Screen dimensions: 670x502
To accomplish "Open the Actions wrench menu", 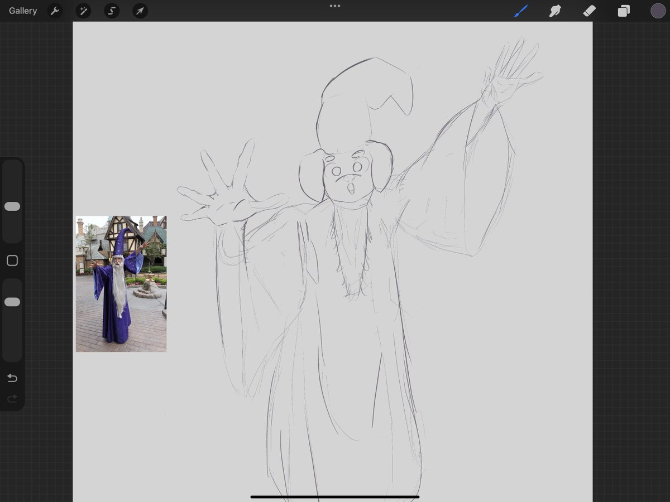I will point(55,11).
